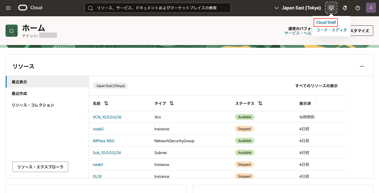Click the すべてのリソースの表示 link
Image resolution: width=379 pixels, height=193 pixels.
click(316, 86)
